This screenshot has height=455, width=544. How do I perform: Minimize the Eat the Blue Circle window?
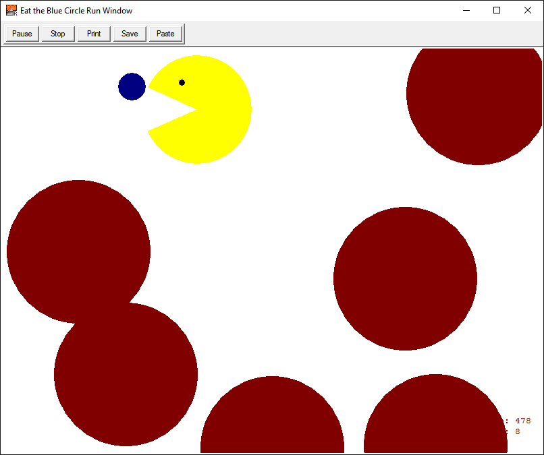pos(466,10)
